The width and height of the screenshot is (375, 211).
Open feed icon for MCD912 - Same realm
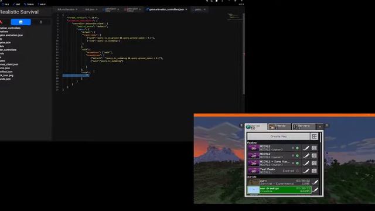314,163
